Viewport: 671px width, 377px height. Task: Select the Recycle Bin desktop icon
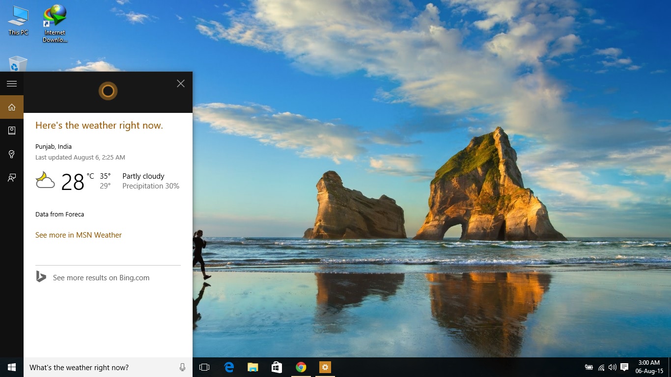pos(18,64)
